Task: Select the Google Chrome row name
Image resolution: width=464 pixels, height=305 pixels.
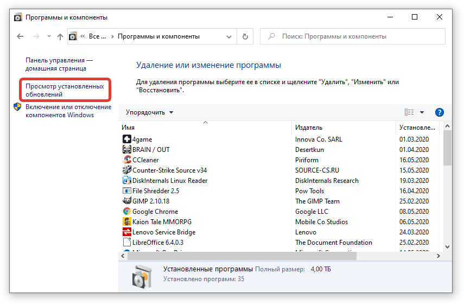Action: coord(155,212)
